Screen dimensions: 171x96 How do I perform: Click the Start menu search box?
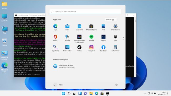85,12
